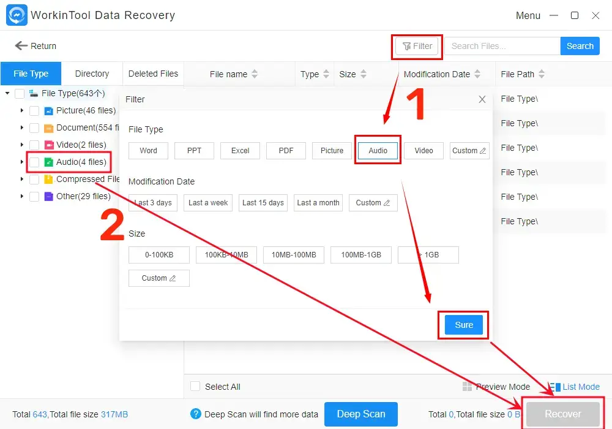The width and height of the screenshot is (612, 429).
Task: Sort by File Path arrows
Action: [541, 74]
